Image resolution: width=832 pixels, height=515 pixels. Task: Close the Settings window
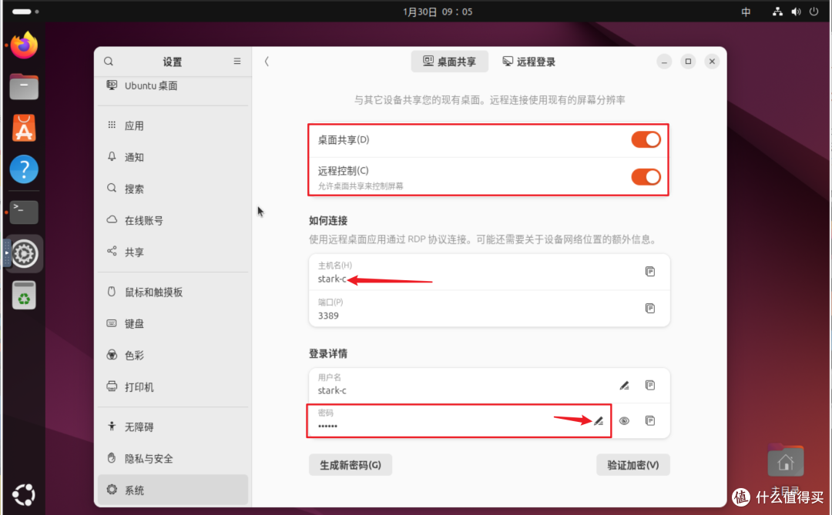712,62
